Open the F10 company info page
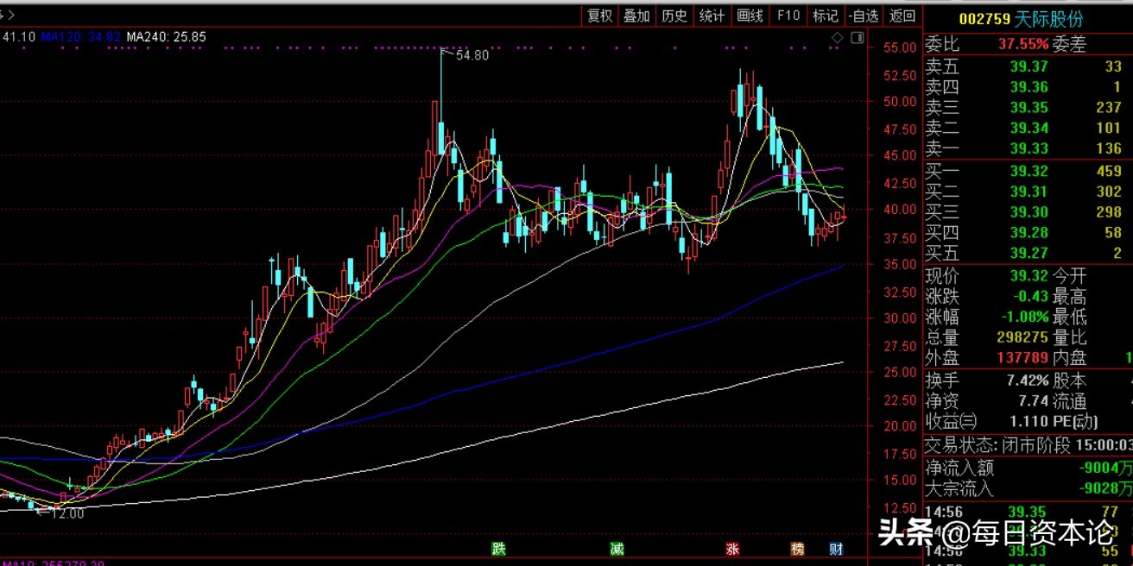This screenshot has height=566, width=1133. (x=788, y=16)
